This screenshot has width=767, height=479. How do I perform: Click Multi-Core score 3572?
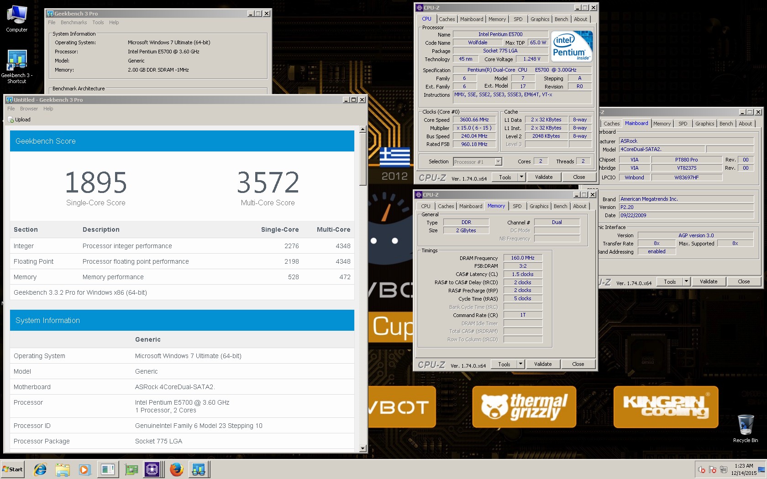tap(268, 182)
